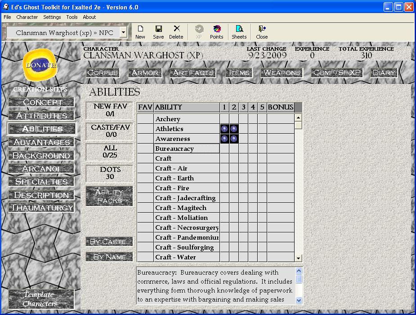Go to the Thaumaturgy creation step

(x=41, y=207)
